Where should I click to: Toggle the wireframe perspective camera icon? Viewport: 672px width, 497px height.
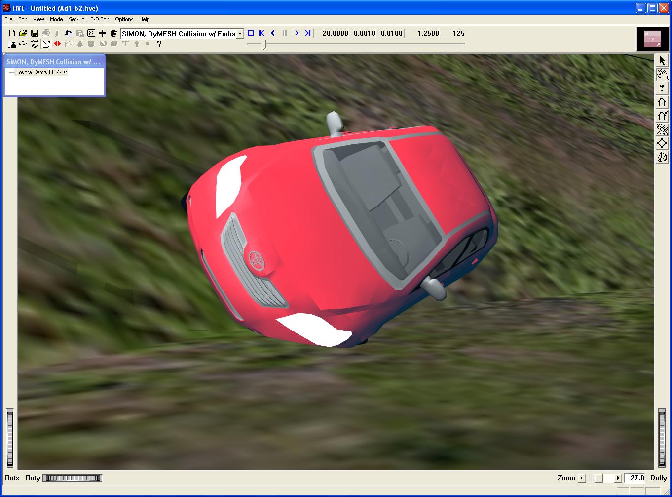tap(662, 158)
